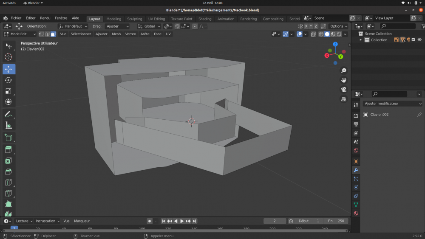The height and width of the screenshot is (239, 425).
Task: Expand the Collection tree item
Action: 360,40
